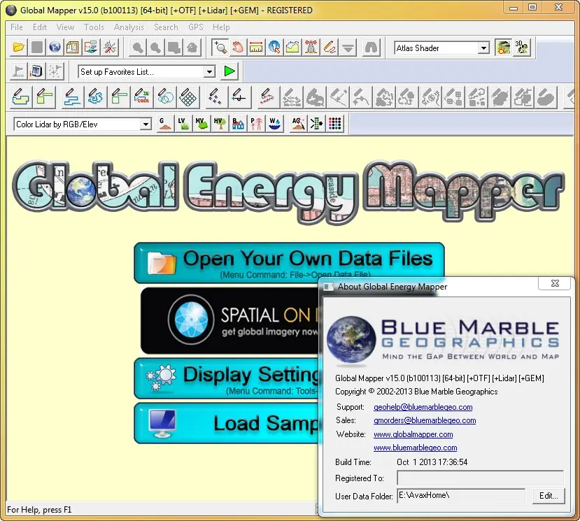The height and width of the screenshot is (521, 580).
Task: Open the Tools menu
Action: pyautogui.click(x=94, y=27)
